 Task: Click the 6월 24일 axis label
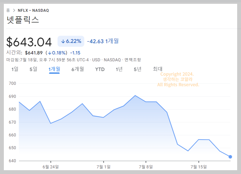pyautogui.click(x=51, y=167)
